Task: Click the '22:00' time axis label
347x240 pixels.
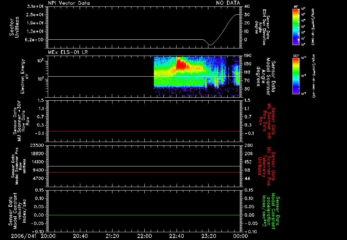Action: click(144, 236)
